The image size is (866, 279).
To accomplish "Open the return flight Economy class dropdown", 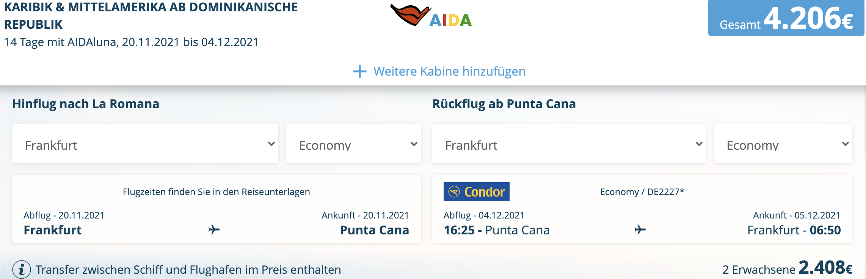I will (783, 144).
